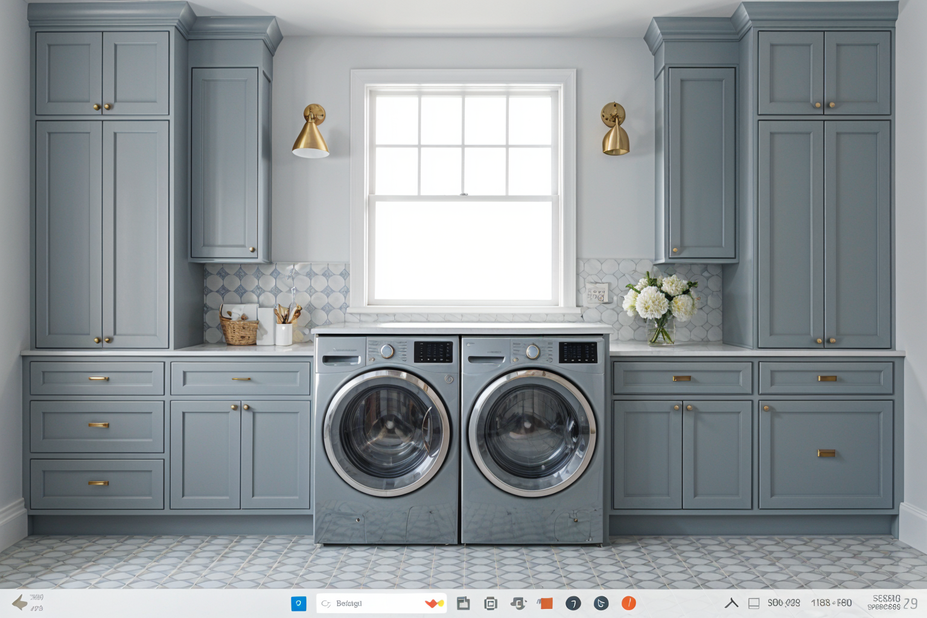Click the magnifier icon inside the search box
This screenshot has width=927, height=618.
pyautogui.click(x=327, y=604)
